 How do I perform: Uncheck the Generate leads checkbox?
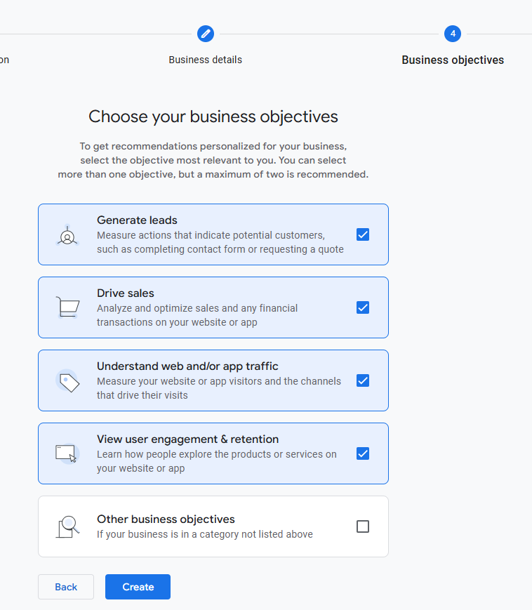tap(363, 234)
